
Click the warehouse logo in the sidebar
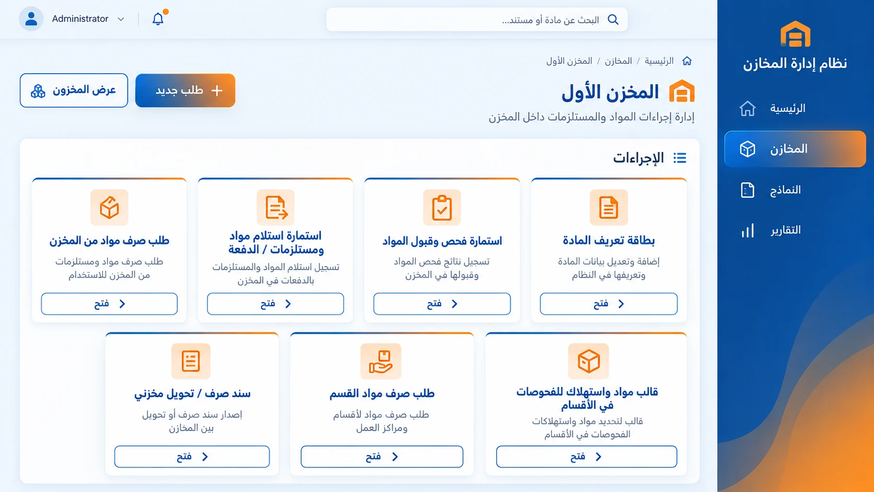point(795,34)
